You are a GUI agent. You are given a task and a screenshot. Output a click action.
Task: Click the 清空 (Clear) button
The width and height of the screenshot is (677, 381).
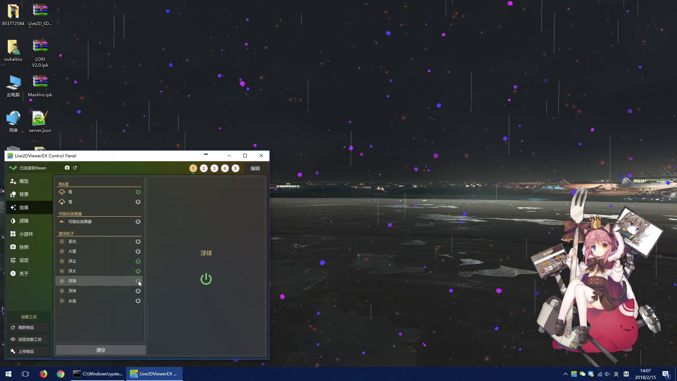[x=100, y=350]
